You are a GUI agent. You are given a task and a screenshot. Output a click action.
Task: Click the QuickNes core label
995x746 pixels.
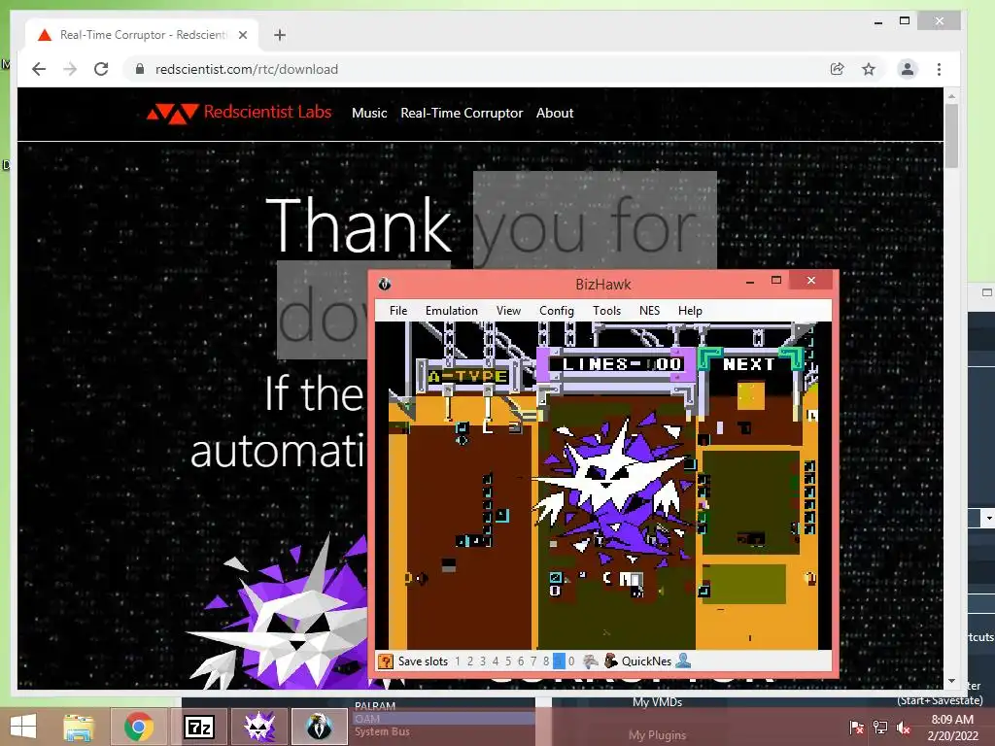646,661
